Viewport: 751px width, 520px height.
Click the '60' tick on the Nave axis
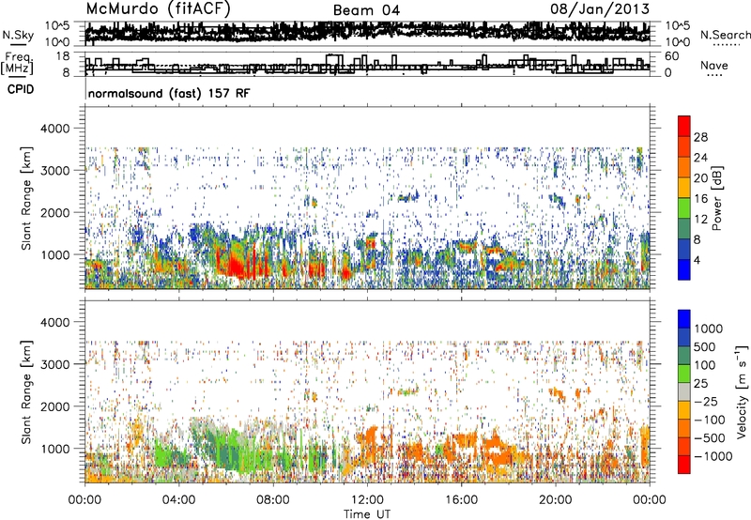(672, 56)
